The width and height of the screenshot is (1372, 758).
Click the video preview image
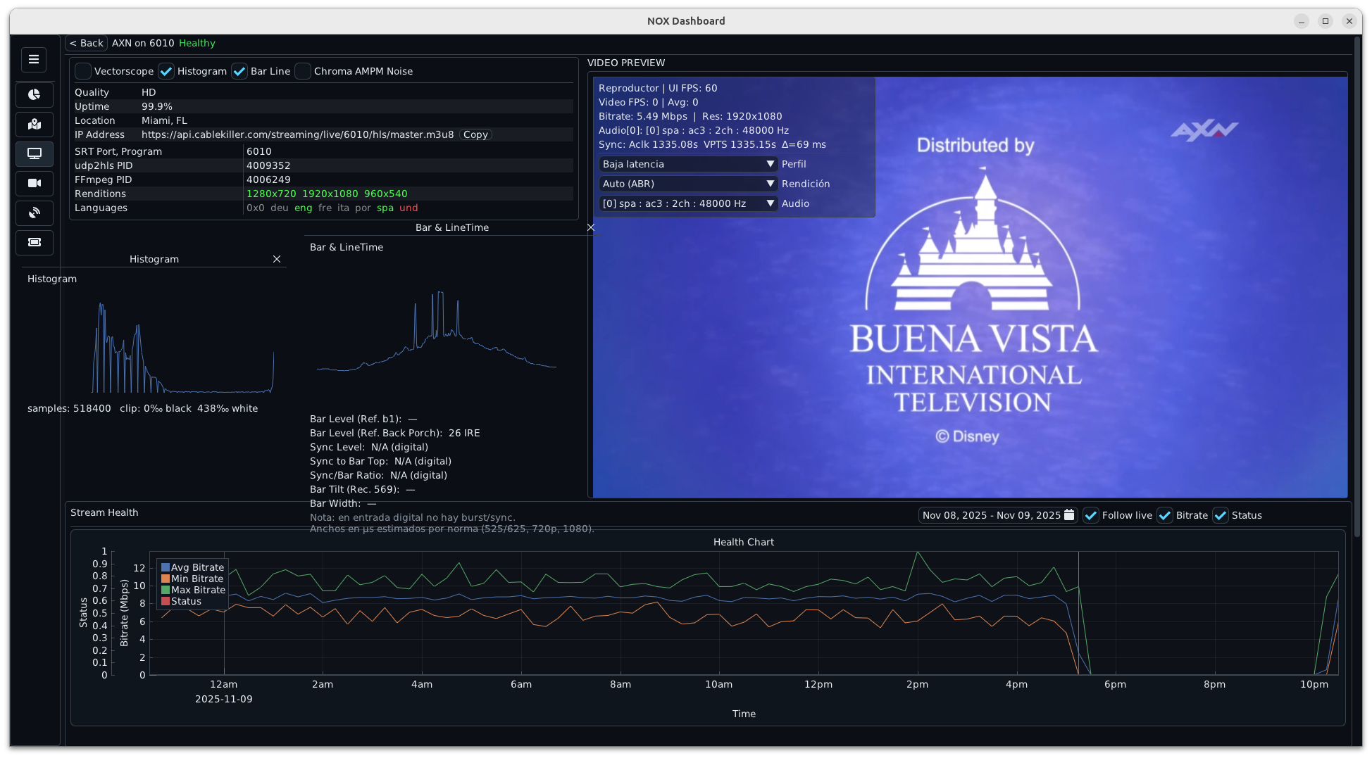[x=970, y=287]
